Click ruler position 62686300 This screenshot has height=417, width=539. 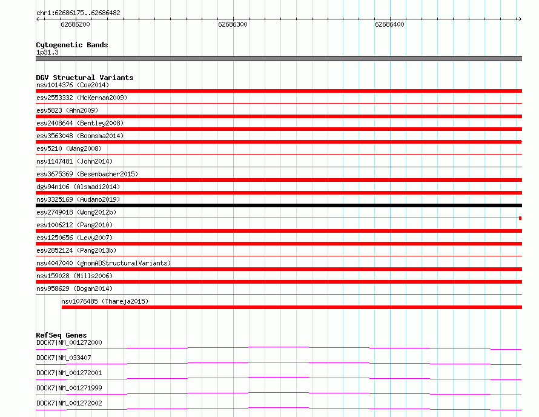point(233,24)
